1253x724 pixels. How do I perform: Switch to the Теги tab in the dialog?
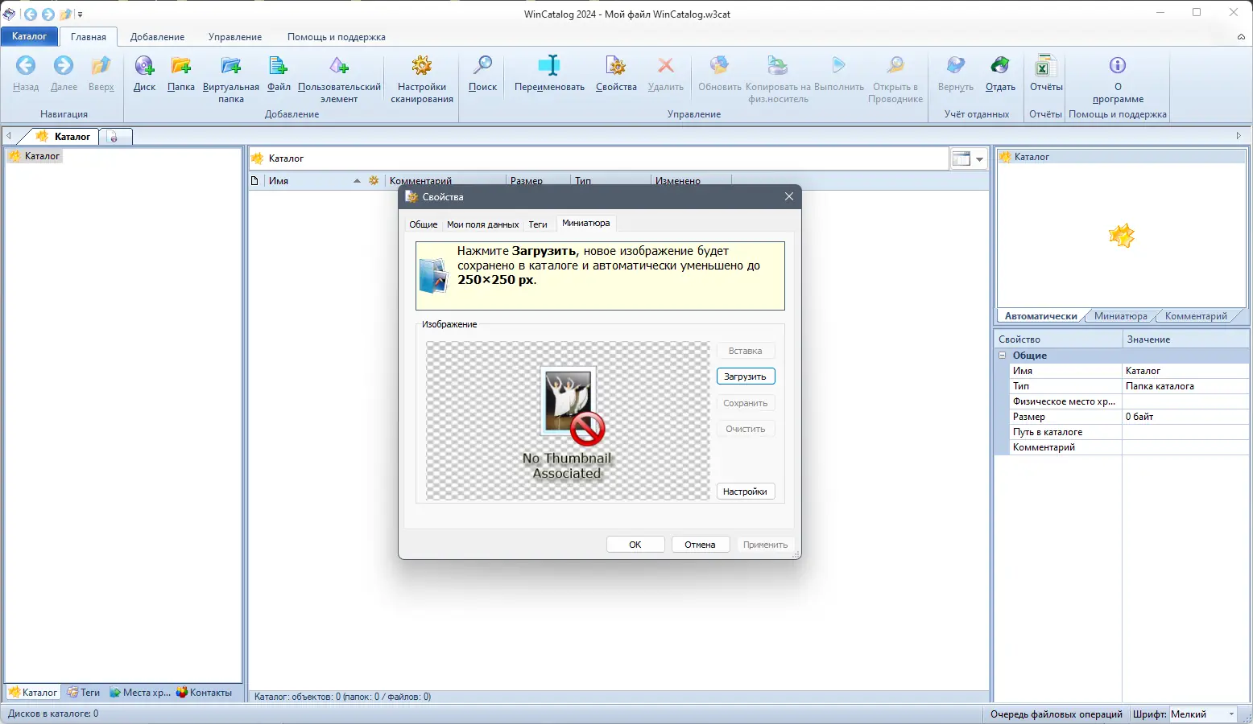coord(538,224)
